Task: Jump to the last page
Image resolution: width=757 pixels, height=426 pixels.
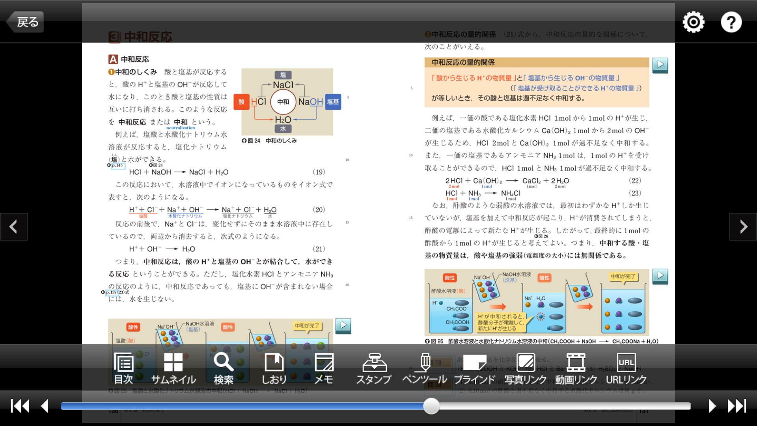Action: 736,406
